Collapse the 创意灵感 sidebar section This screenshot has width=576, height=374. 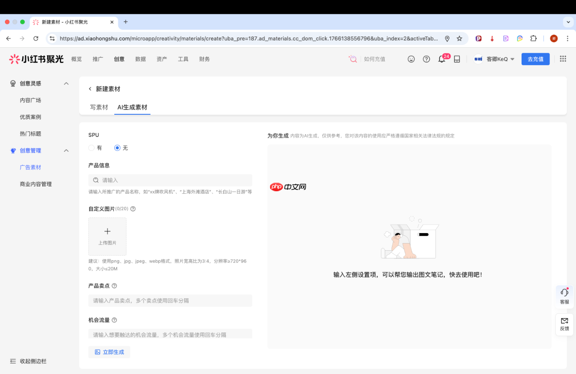[66, 84]
